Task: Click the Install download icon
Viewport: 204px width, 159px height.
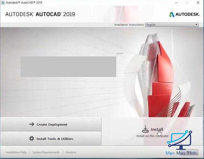Action: click(145, 129)
